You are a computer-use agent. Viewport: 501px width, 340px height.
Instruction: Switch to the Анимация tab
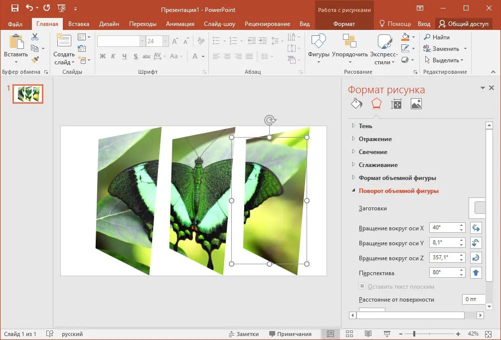pyautogui.click(x=180, y=24)
